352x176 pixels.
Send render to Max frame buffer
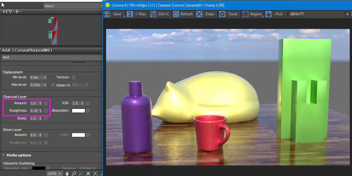[x=137, y=14]
